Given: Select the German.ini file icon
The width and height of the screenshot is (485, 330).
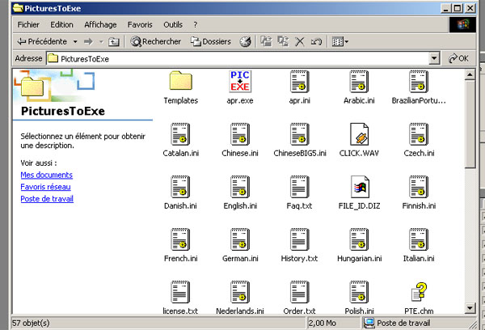Looking at the screenshot, I should (x=240, y=239).
